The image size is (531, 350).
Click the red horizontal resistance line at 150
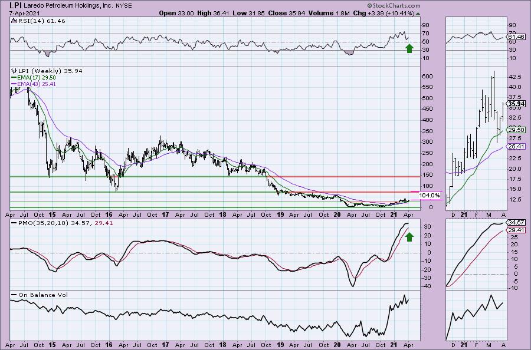(343, 177)
